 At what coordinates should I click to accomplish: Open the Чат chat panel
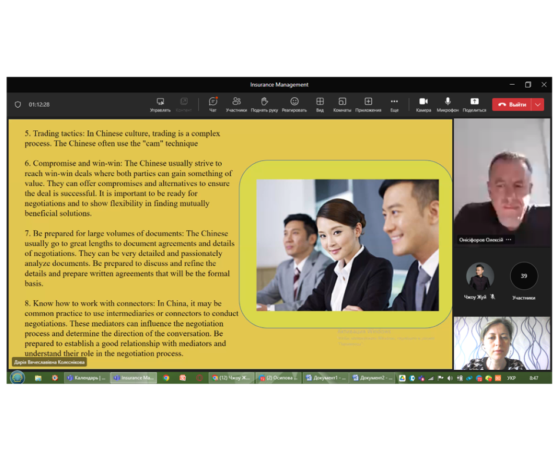click(x=213, y=105)
